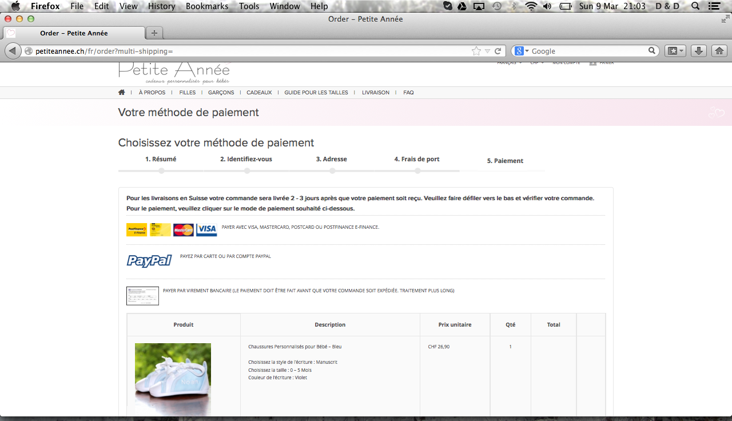Open GUIDE POUR LES TAILLES
Image resolution: width=732 pixels, height=421 pixels.
coord(316,92)
